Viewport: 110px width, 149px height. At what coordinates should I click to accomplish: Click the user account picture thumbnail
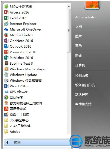coord(92,5)
